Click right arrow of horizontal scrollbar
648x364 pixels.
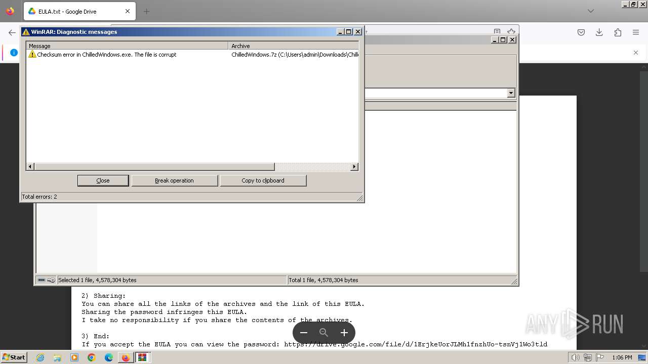pos(354,167)
